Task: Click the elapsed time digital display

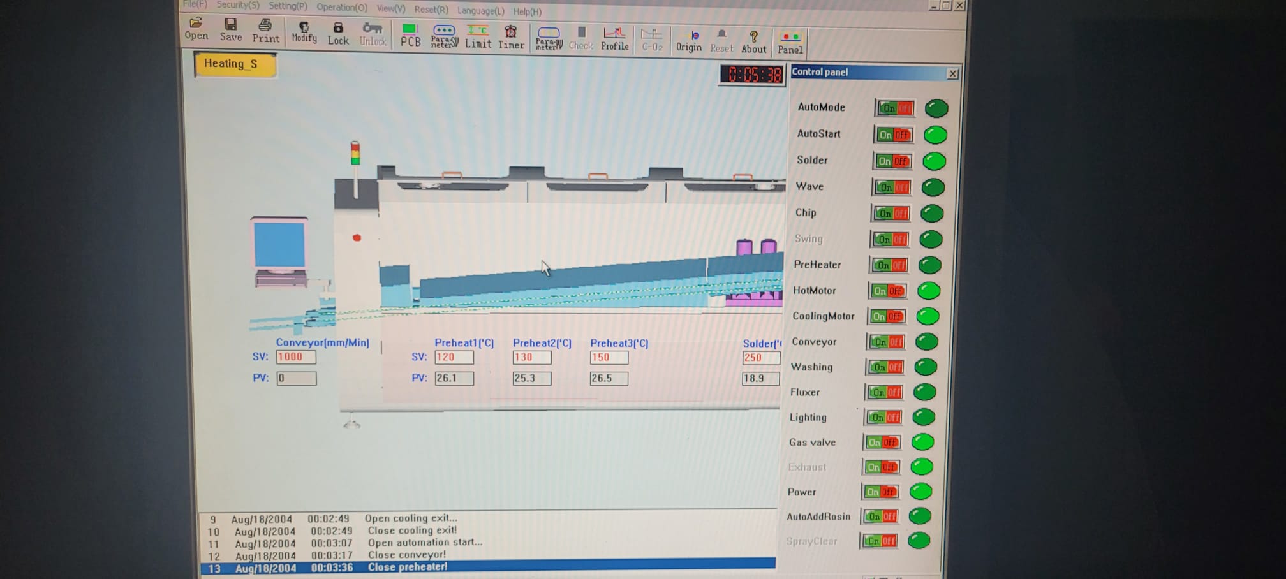Action: point(753,75)
